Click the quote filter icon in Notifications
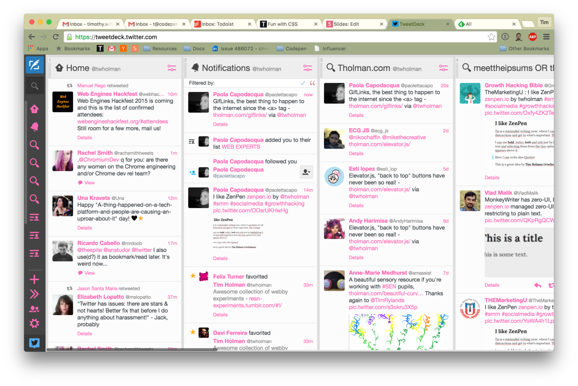The image size is (578, 386). pyautogui.click(x=312, y=83)
